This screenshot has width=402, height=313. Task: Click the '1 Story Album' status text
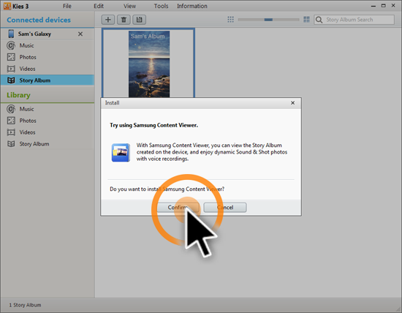click(x=25, y=305)
